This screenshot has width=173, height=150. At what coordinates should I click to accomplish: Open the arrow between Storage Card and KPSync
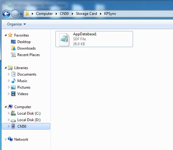(101, 14)
